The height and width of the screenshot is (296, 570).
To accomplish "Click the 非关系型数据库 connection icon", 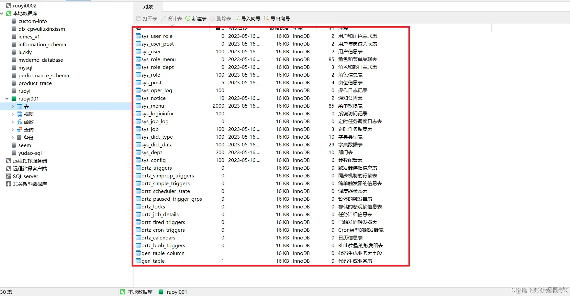I will (x=8, y=184).
